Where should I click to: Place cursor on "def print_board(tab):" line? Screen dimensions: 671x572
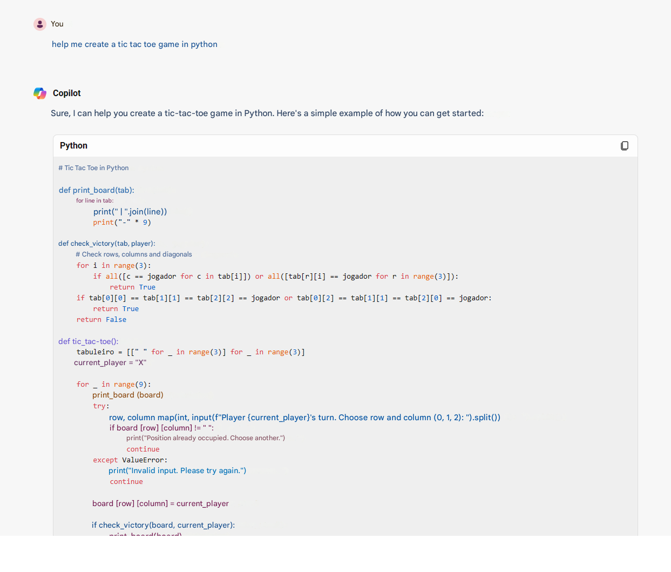[97, 190]
